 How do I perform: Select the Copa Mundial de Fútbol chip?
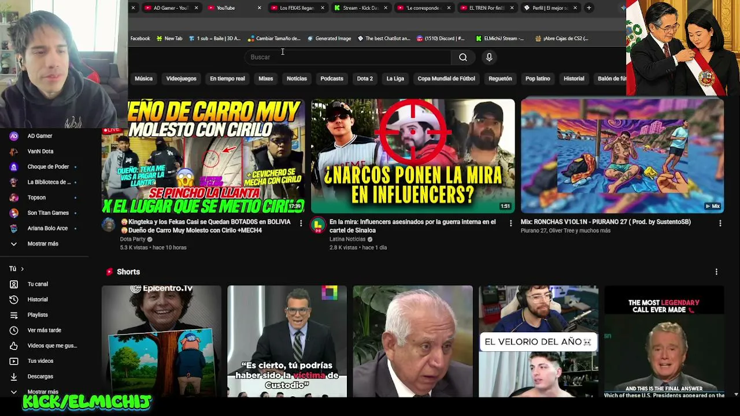(446, 79)
